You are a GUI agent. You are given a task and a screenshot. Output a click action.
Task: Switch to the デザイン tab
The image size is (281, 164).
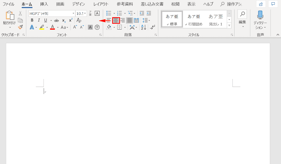(x=79, y=4)
